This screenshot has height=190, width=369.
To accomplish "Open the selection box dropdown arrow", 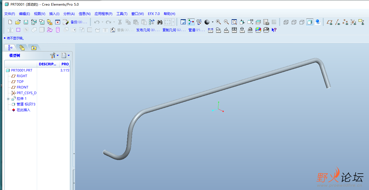I will coord(173,22).
